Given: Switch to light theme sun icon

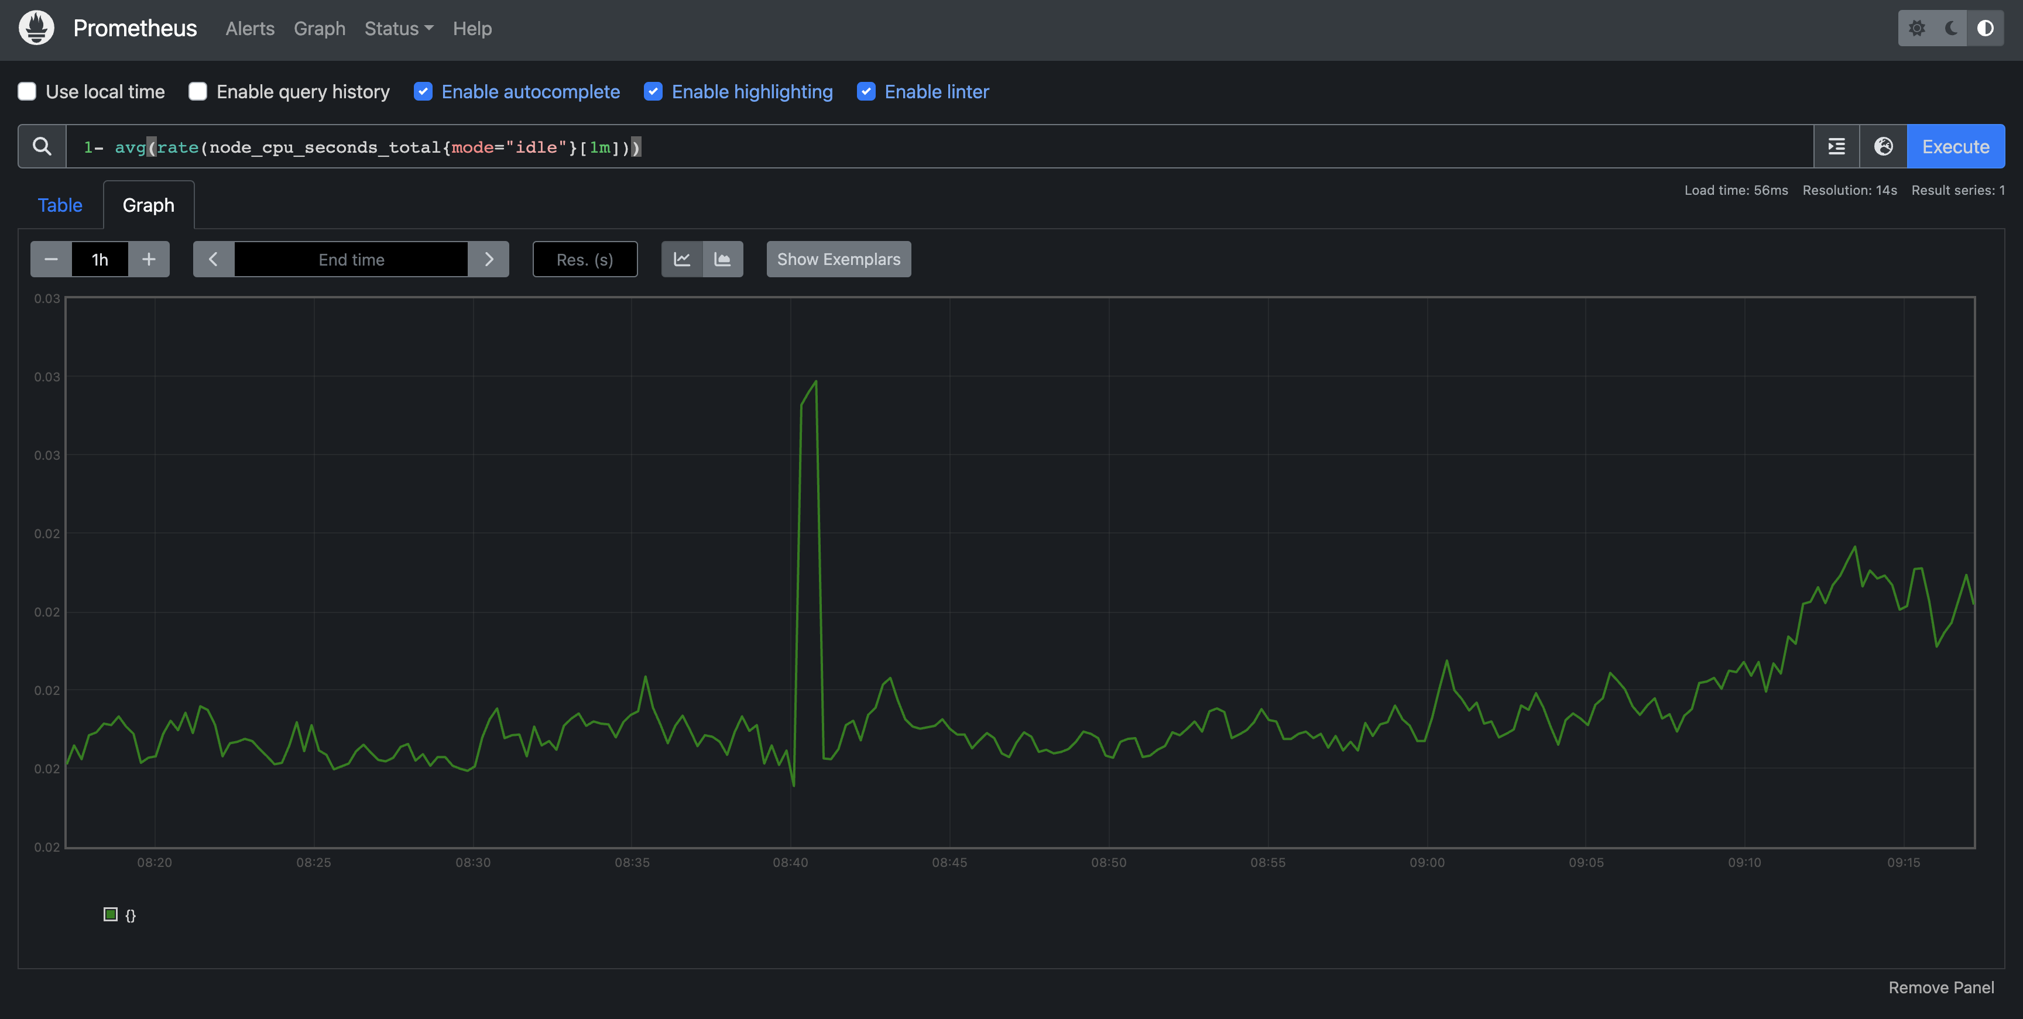Looking at the screenshot, I should tap(1916, 28).
